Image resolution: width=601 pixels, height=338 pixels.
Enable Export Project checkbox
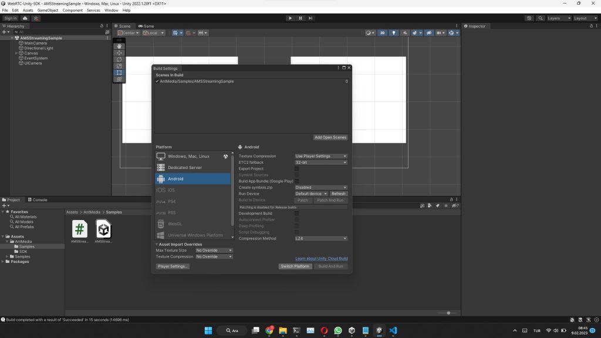pyautogui.click(x=296, y=168)
